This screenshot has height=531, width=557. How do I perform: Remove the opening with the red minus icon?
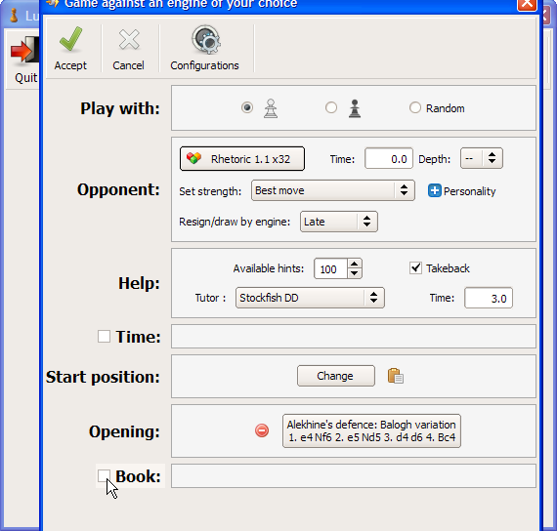click(262, 430)
